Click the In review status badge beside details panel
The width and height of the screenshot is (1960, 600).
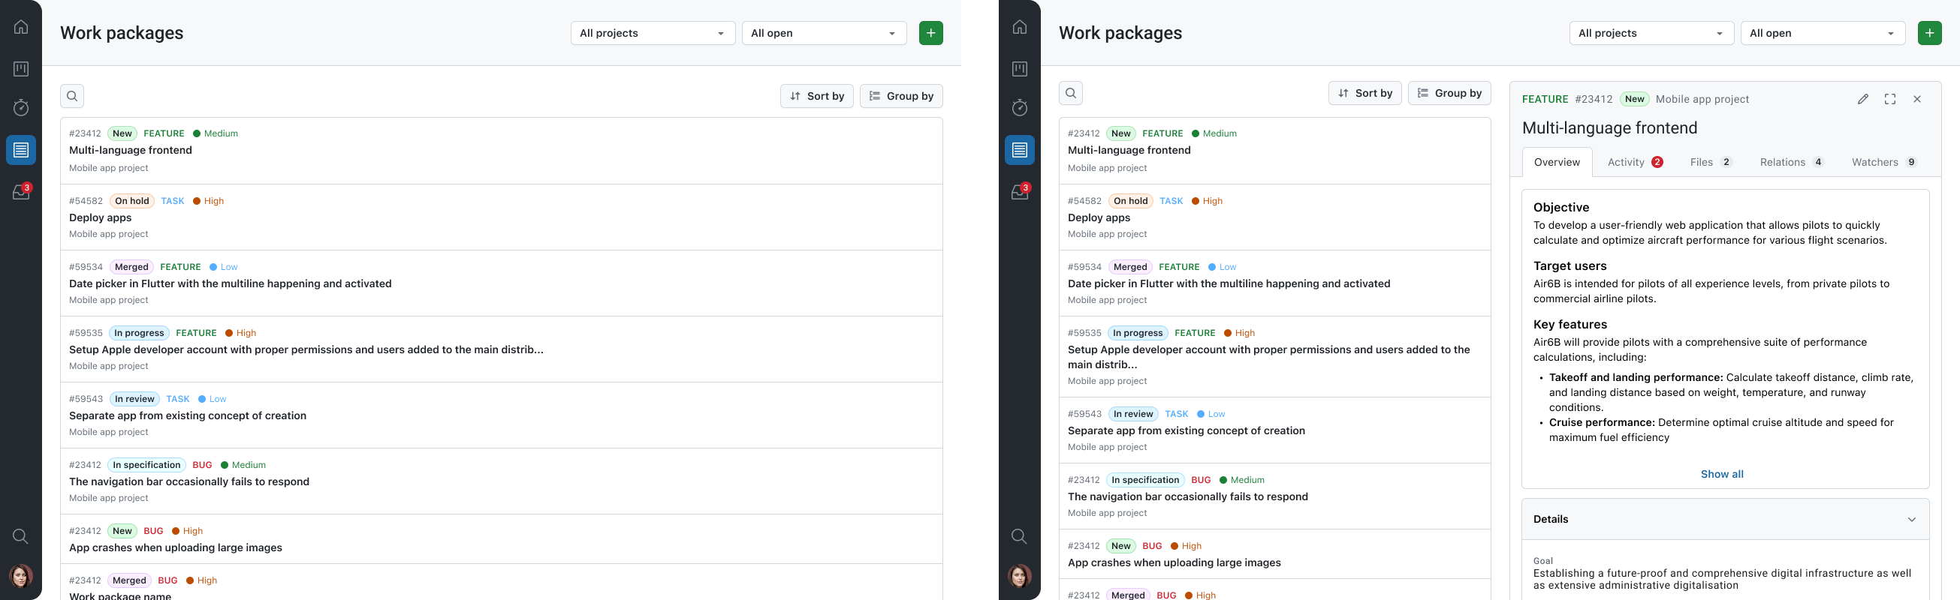(x=1133, y=414)
